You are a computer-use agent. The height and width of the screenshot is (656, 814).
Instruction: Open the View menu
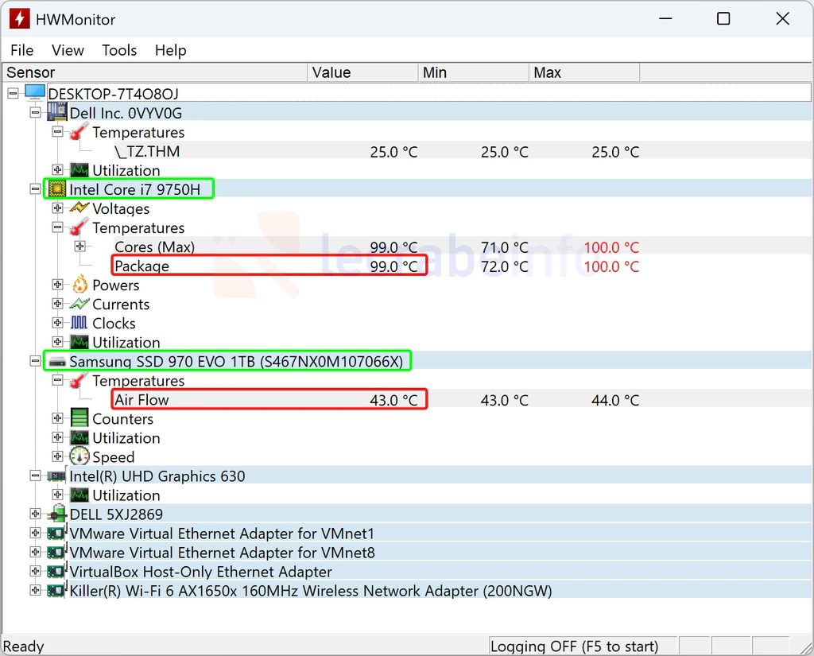click(68, 50)
